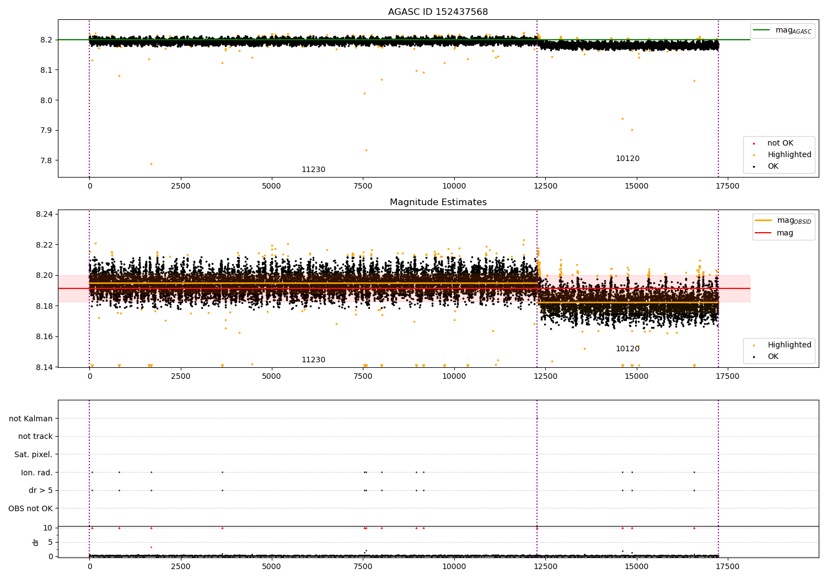827x579 pixels.
Task: Click the 'dr > 5' axis label
Action: (x=41, y=490)
